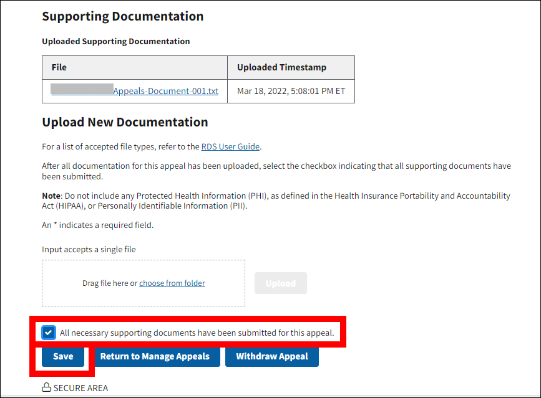Click the Upload New Documentation heading

125,122
